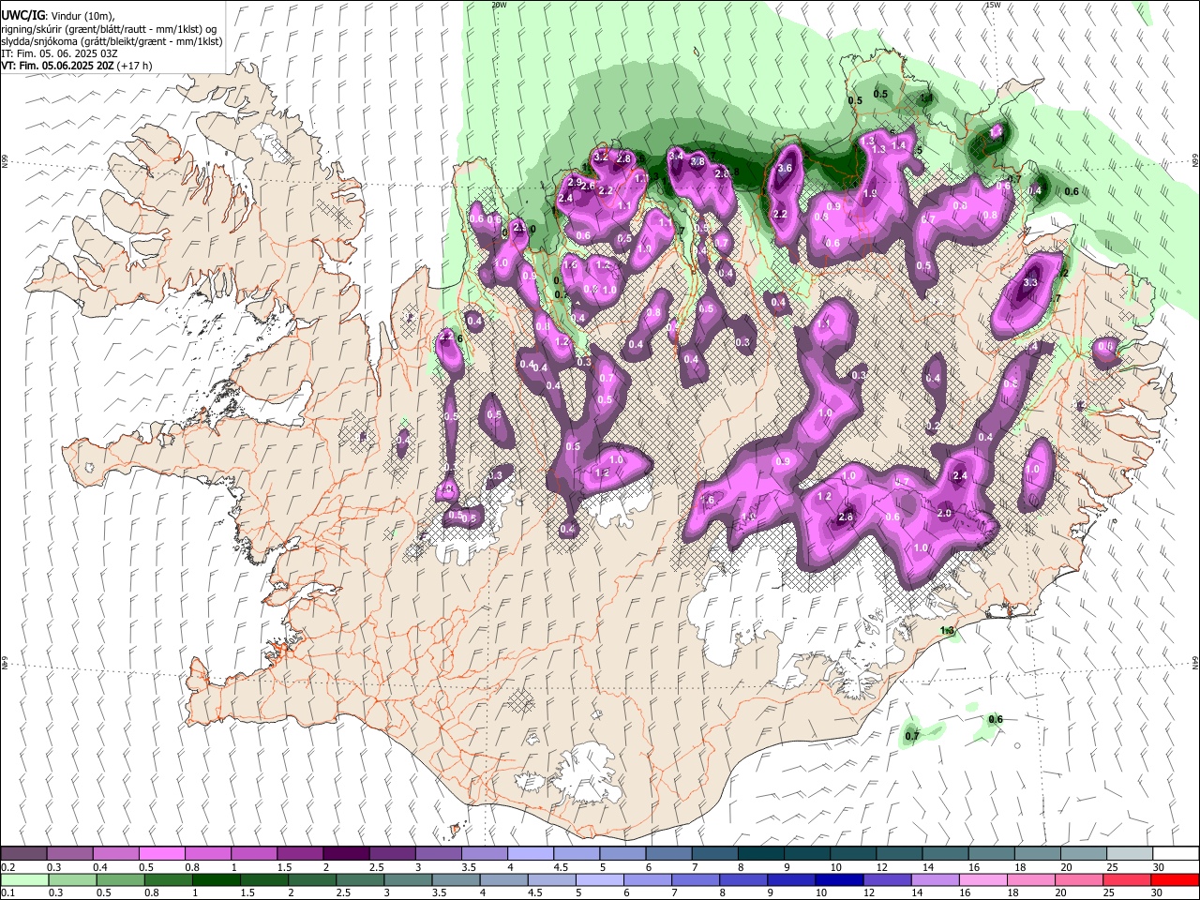
Task: Click the 3.2 snowfall value on the map
Action: pos(601,156)
